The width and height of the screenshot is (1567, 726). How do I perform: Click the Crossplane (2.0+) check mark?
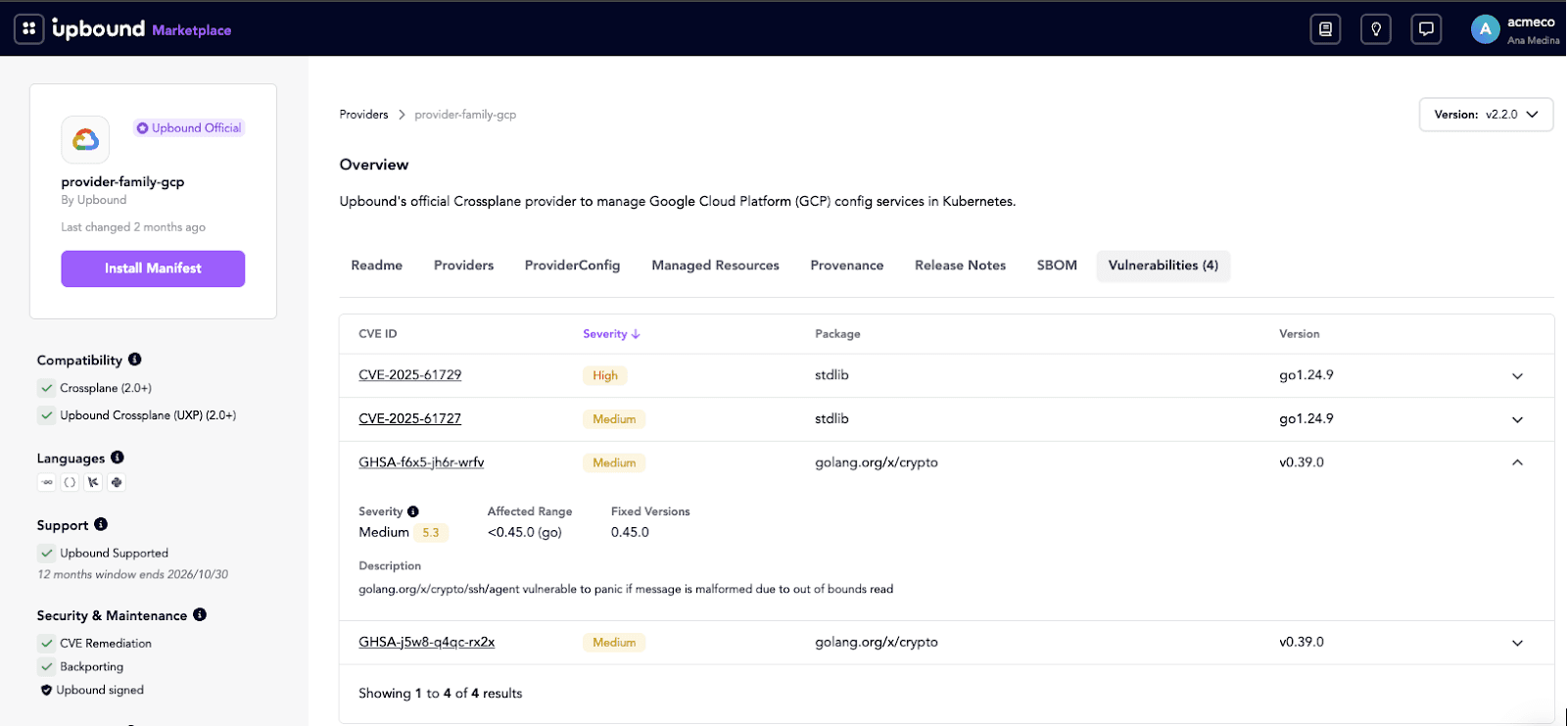pos(46,388)
